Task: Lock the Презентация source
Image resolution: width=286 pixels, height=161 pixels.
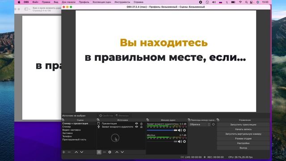Action: click(x=141, y=123)
